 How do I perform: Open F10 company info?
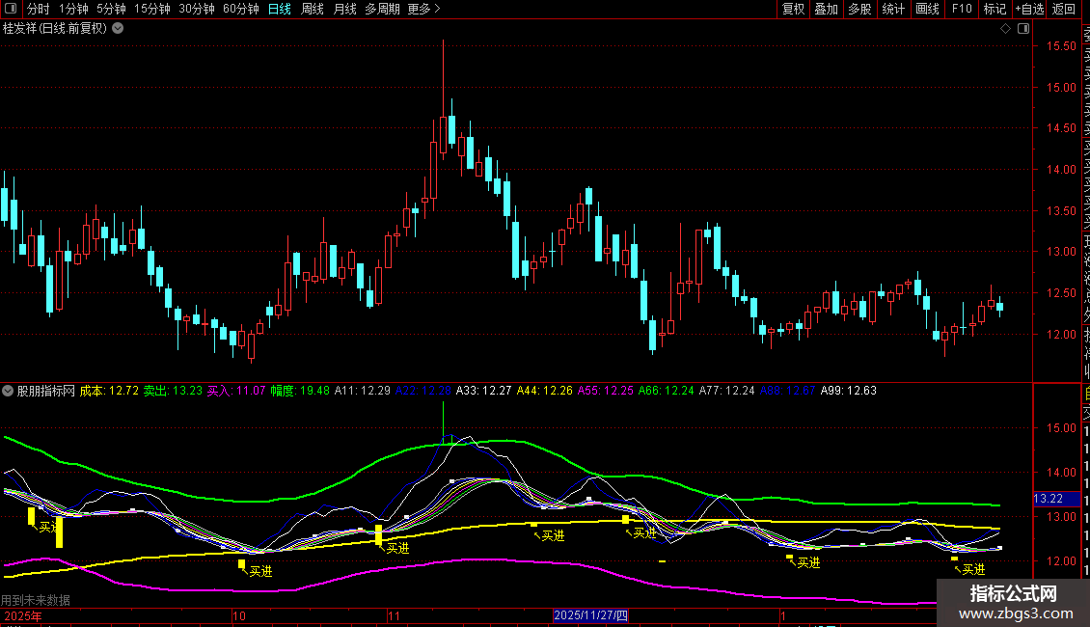962,9
